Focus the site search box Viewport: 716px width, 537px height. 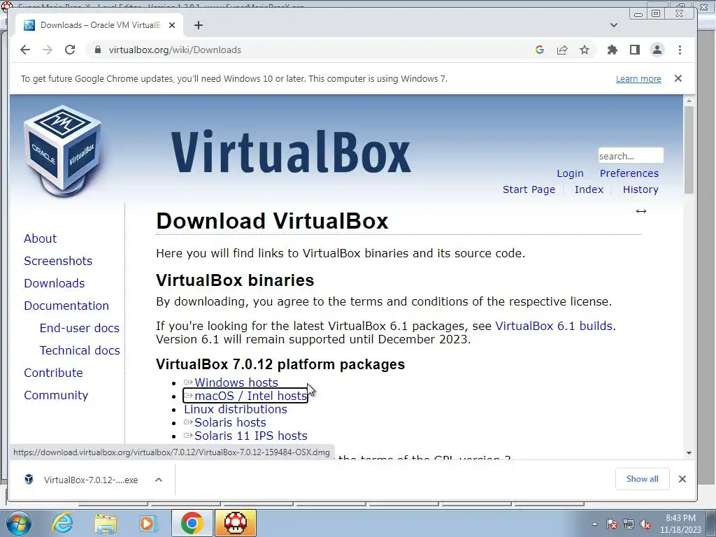(x=631, y=156)
